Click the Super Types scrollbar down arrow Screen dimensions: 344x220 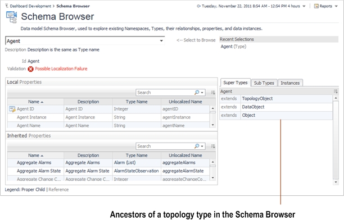(336, 182)
